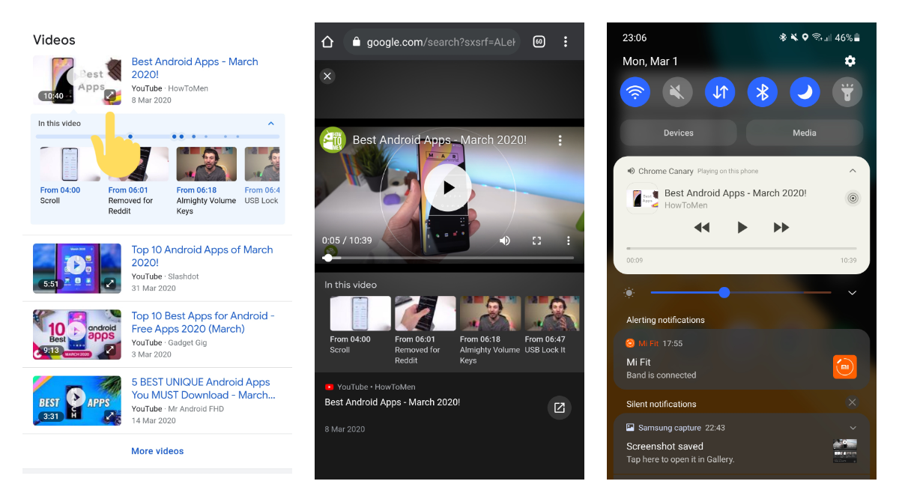
Task: Open the more options menu beside the video title
Action: click(560, 140)
